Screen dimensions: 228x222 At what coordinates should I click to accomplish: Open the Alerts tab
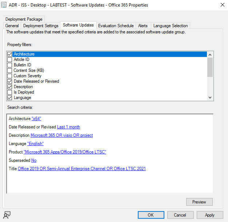(143, 26)
